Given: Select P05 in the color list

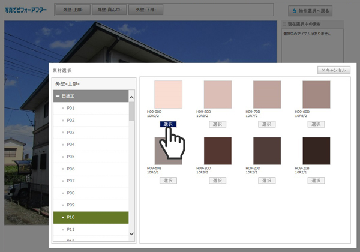Looking at the screenshot, I should coord(71,157).
